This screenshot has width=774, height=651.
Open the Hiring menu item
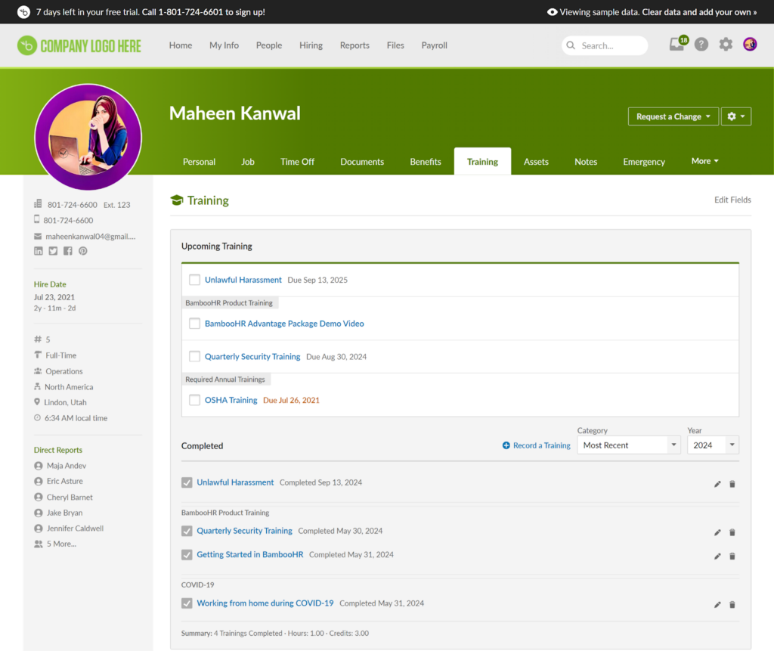[x=311, y=45]
